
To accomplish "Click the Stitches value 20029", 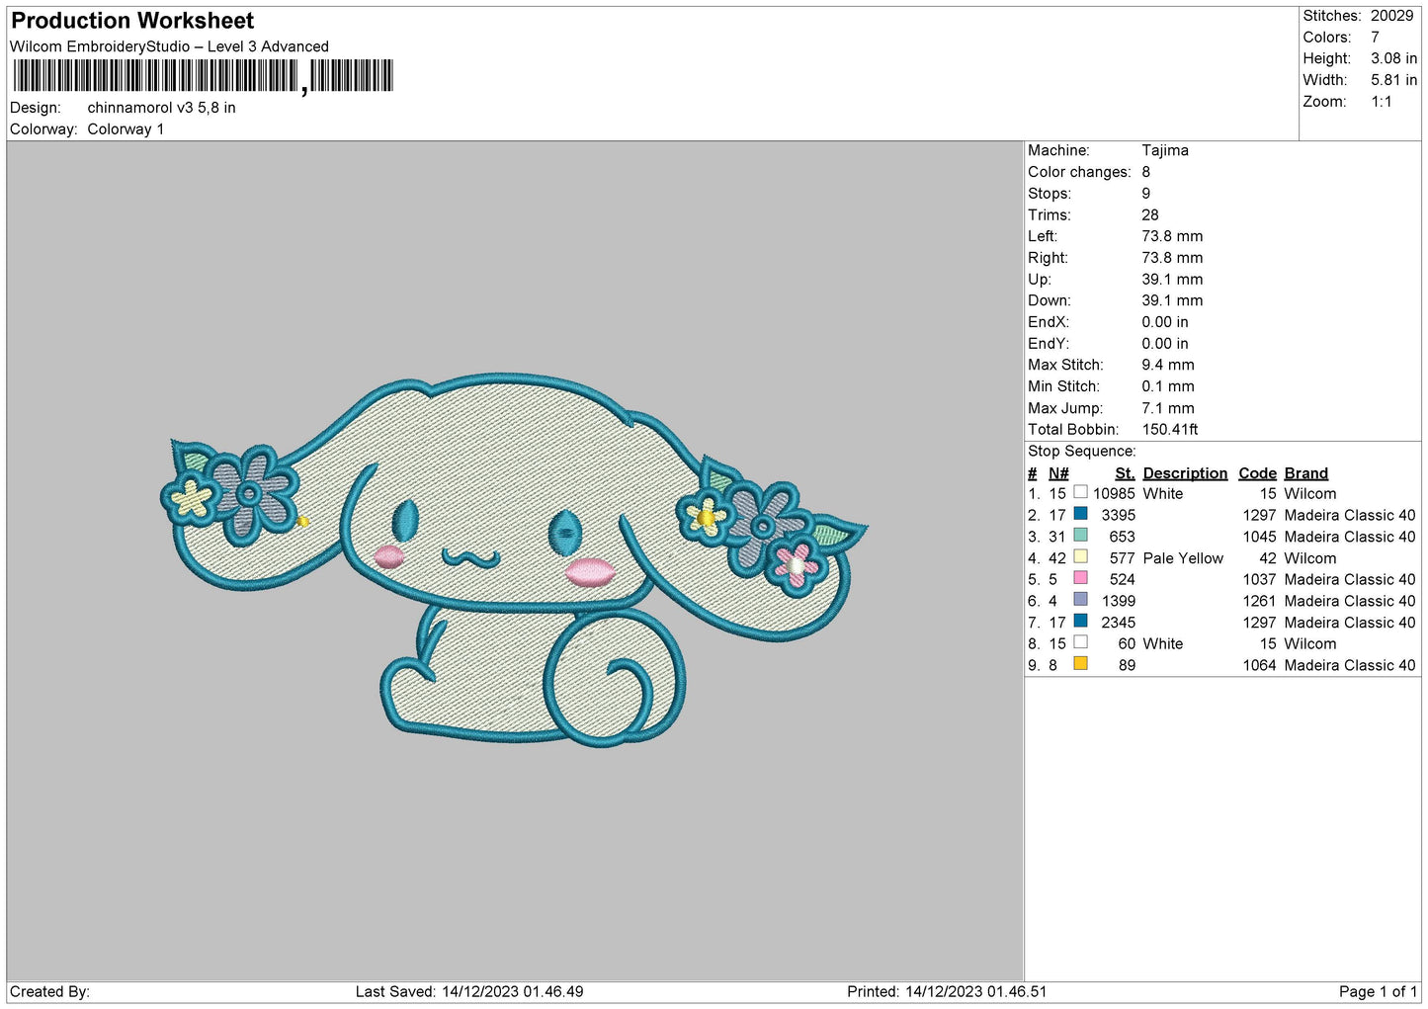I will tap(1391, 16).
